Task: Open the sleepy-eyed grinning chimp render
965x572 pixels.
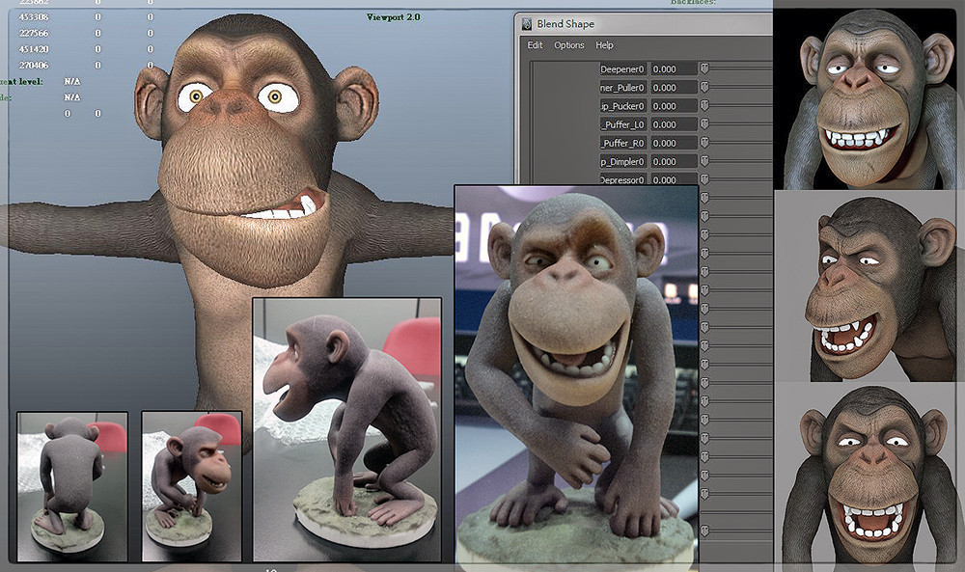Action: (x=868, y=98)
